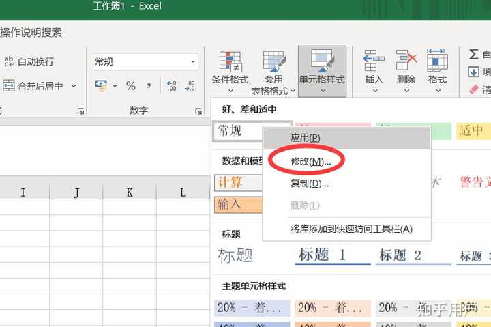Select column L header
This screenshot has width=491, height=327.
pos(183,192)
